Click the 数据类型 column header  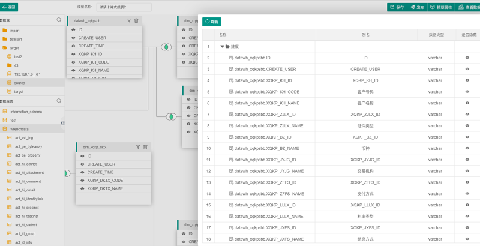[x=437, y=35]
